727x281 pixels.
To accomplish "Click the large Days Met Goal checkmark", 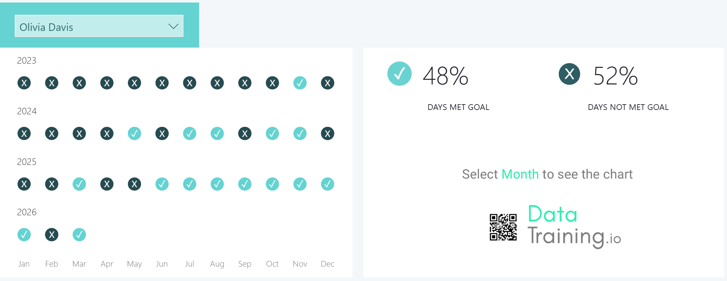I will point(399,74).
